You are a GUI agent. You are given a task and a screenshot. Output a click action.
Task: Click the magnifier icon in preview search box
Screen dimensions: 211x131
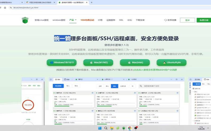pyautogui.click(x=141, y=86)
